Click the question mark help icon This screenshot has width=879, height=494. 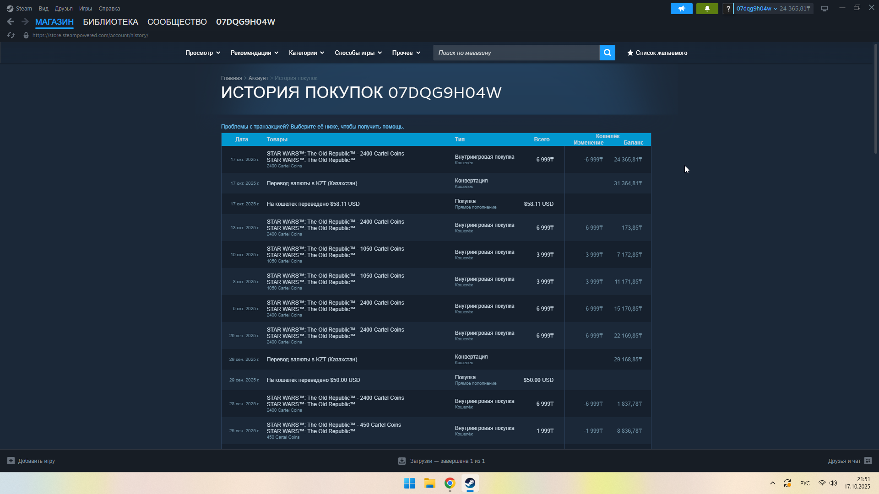tap(728, 9)
